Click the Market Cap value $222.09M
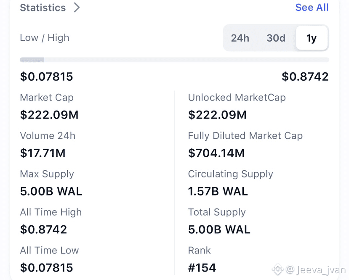Viewport: 349px width, 280px height. tap(49, 115)
